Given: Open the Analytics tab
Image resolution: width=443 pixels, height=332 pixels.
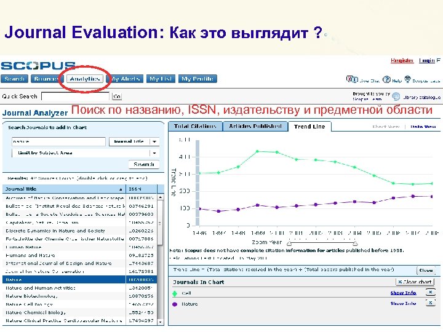Looking at the screenshot, I should [x=85, y=79].
